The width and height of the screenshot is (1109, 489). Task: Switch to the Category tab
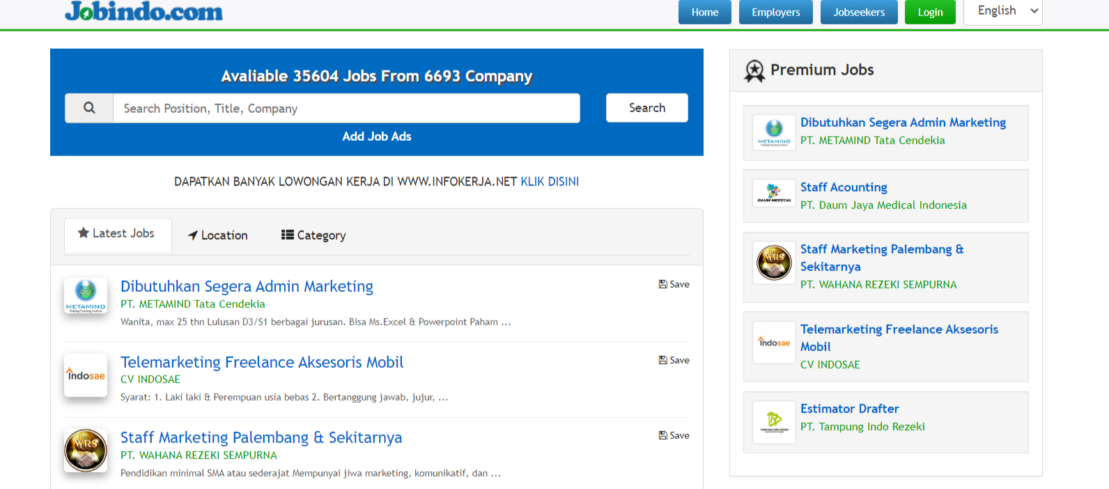pyautogui.click(x=313, y=235)
